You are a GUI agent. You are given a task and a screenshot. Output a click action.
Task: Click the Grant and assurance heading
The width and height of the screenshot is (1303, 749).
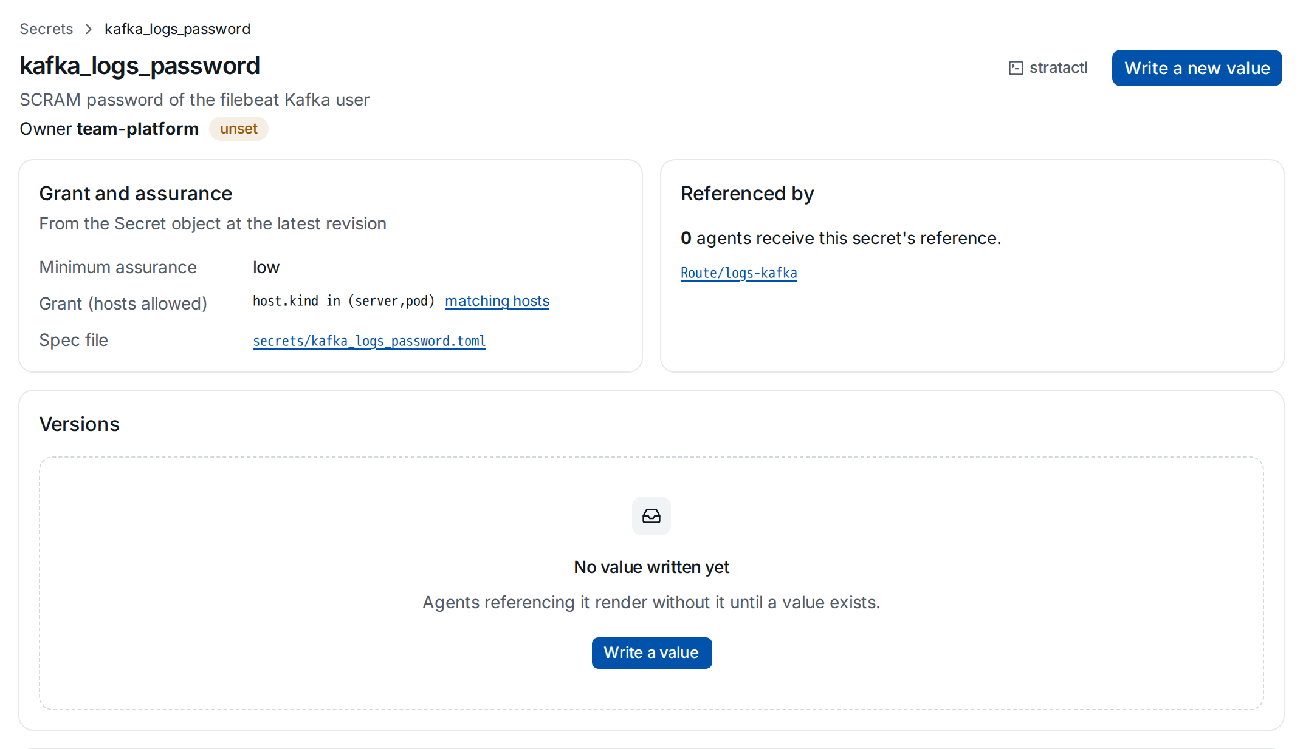click(136, 194)
